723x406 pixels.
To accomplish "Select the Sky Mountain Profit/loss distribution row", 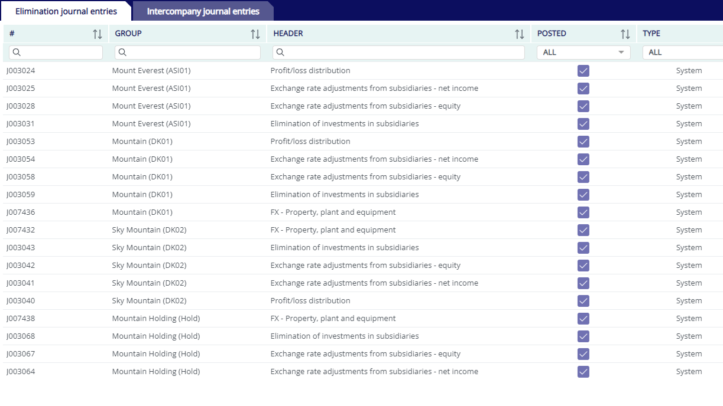I will point(310,301).
